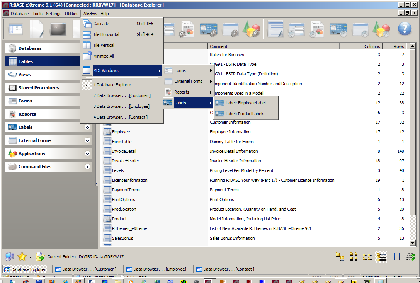Screen dimensions: 420x283
Task: Open the Views sidebar panel
Action: point(25,75)
